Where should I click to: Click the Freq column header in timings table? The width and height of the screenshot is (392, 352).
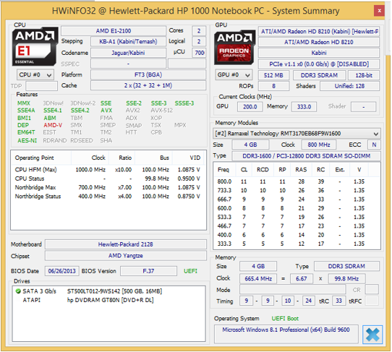pyautogui.click(x=223, y=170)
